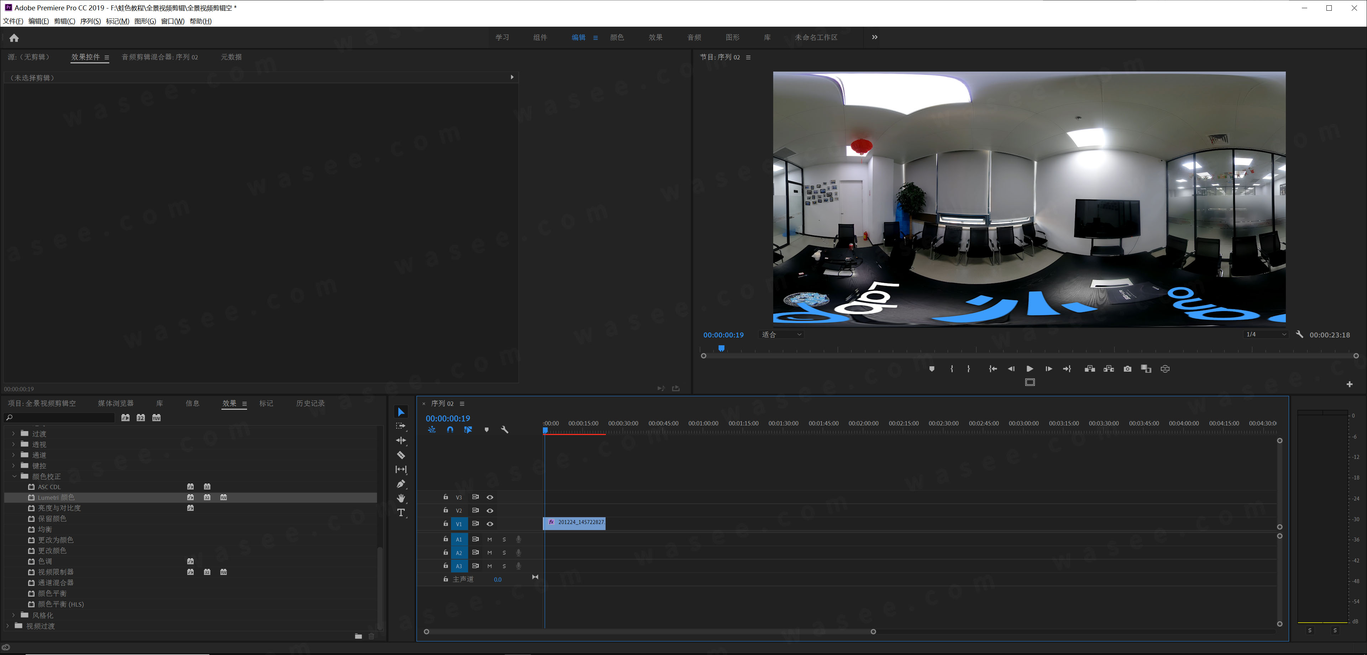
Task: Expand the 风格化 effects folder
Action: (13, 615)
